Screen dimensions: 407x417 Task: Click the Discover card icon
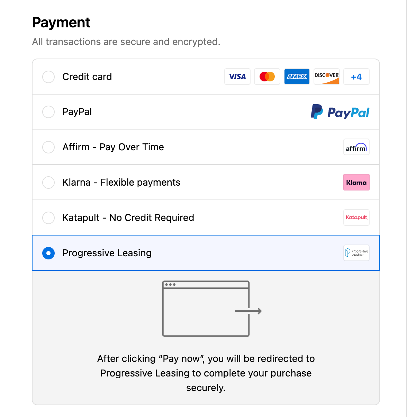point(327,77)
